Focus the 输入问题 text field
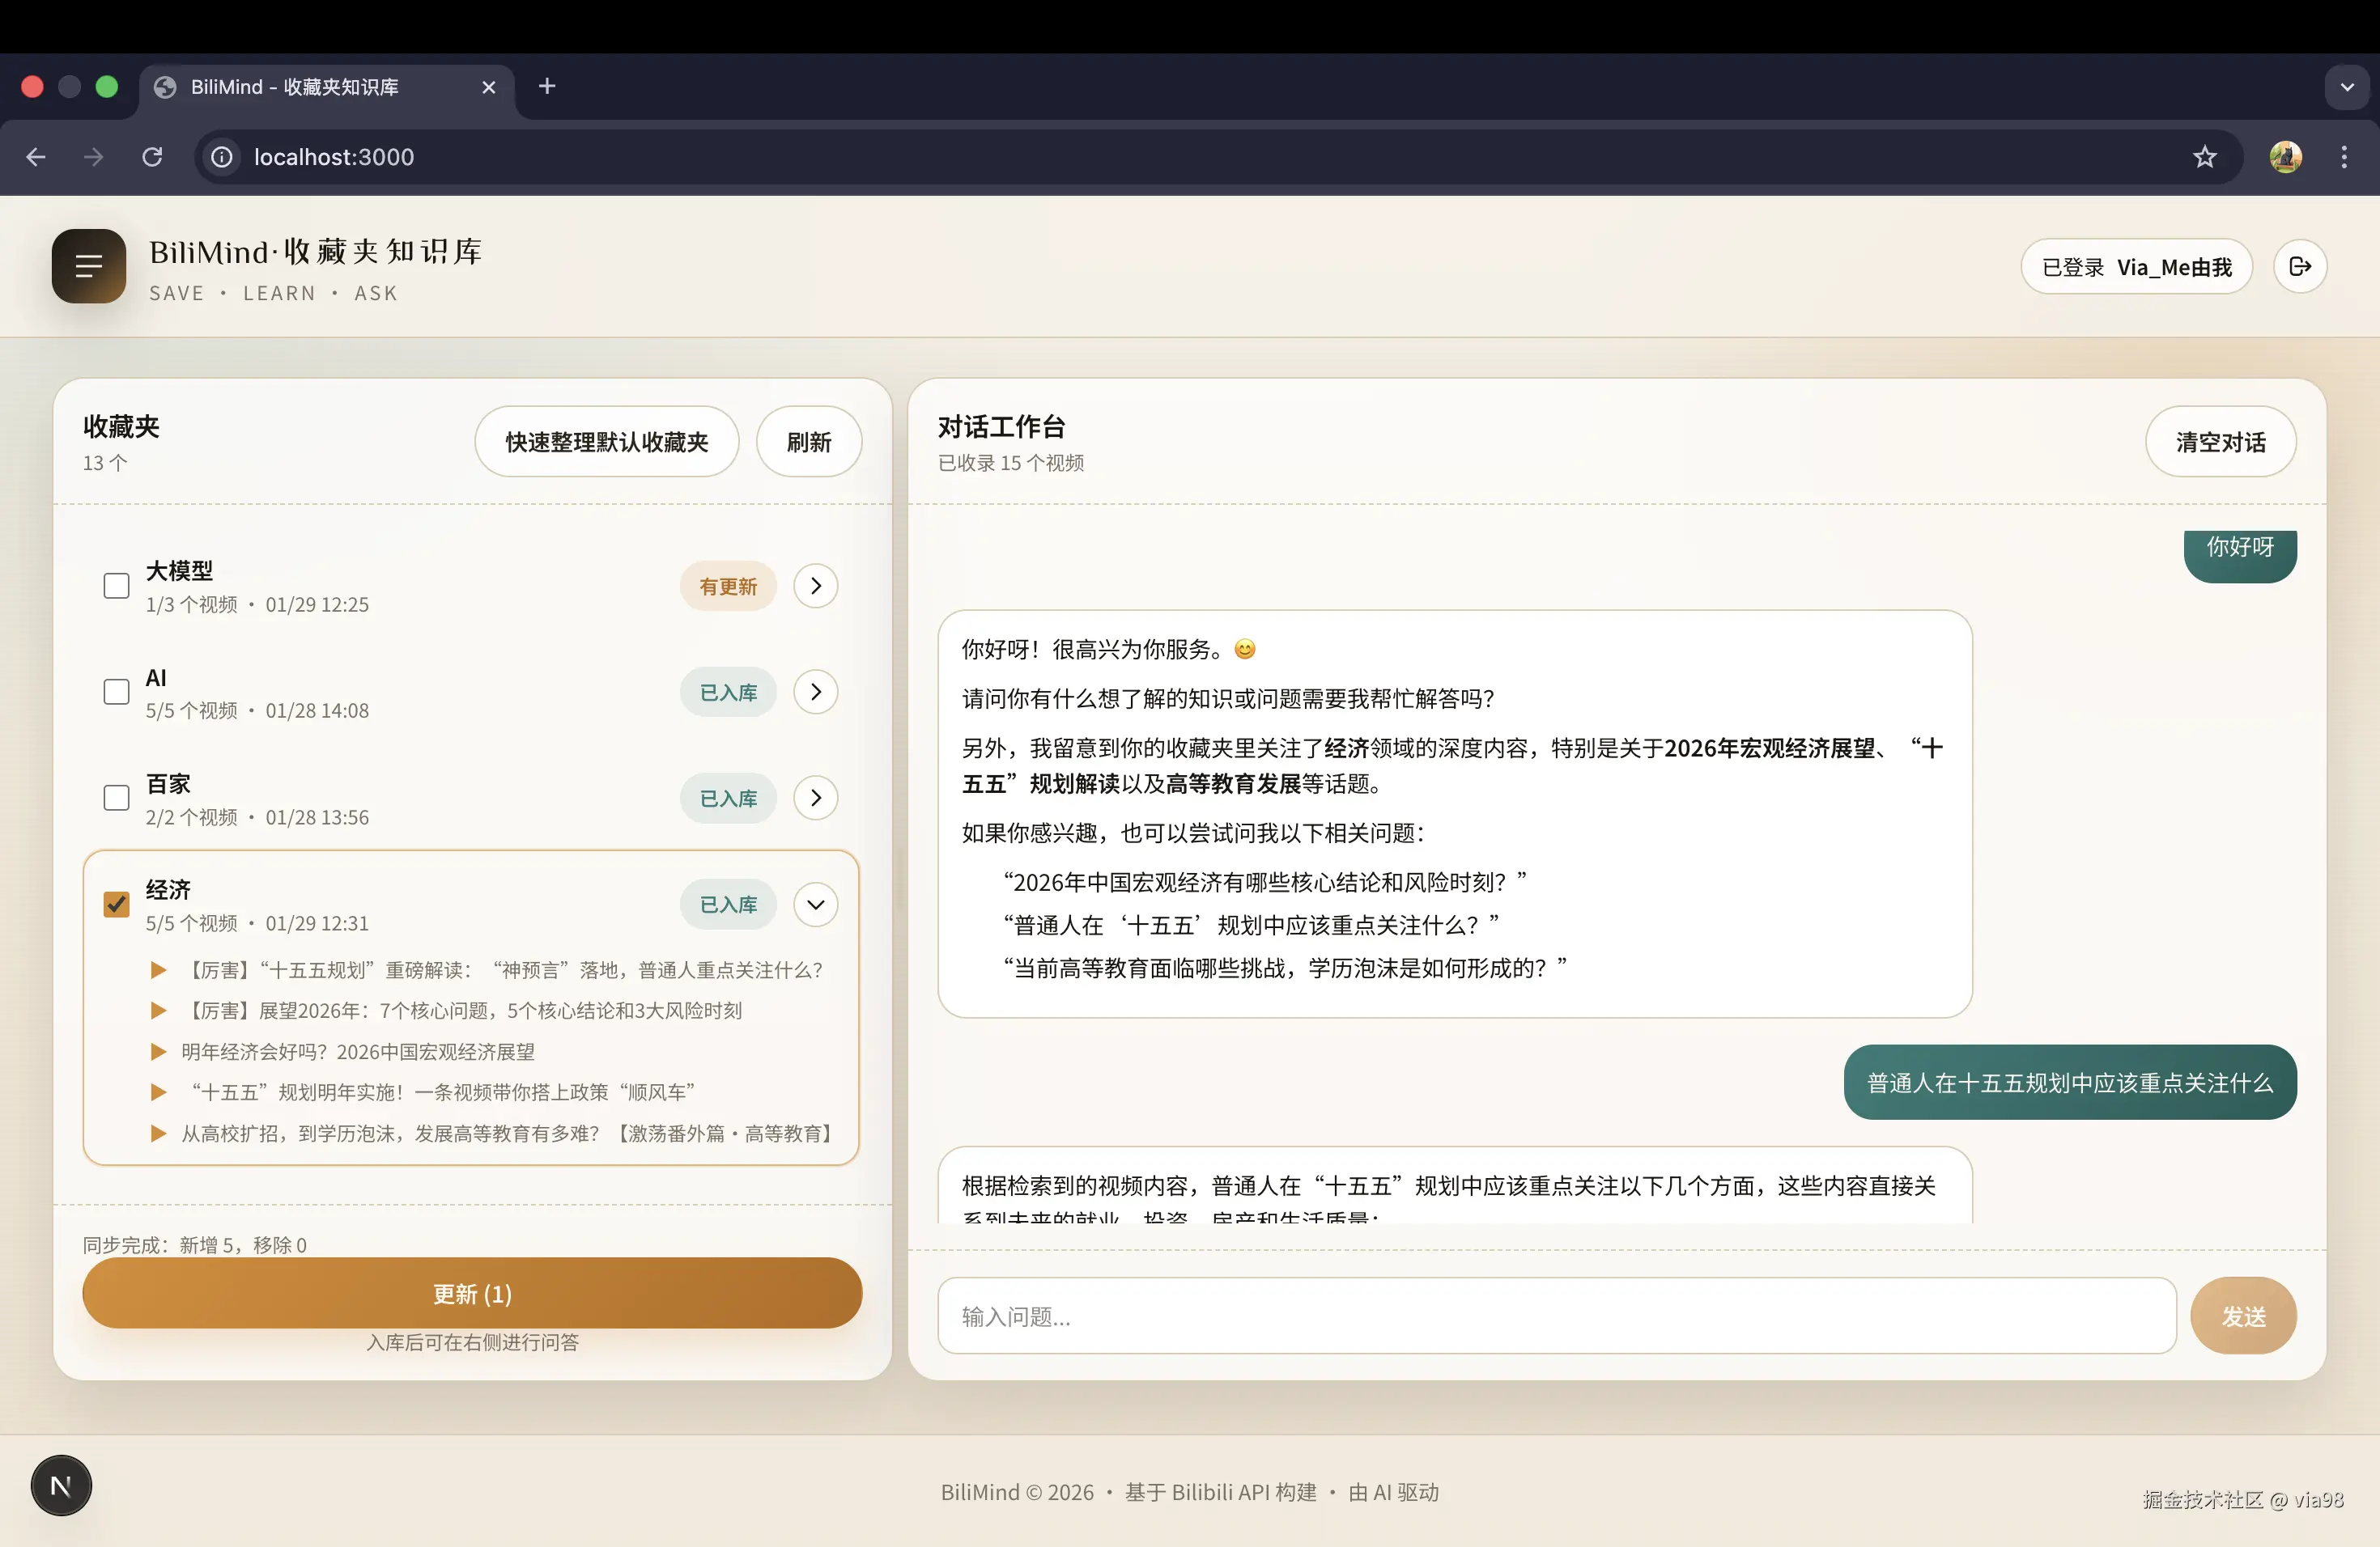The width and height of the screenshot is (2380, 1547). tap(1555, 1316)
